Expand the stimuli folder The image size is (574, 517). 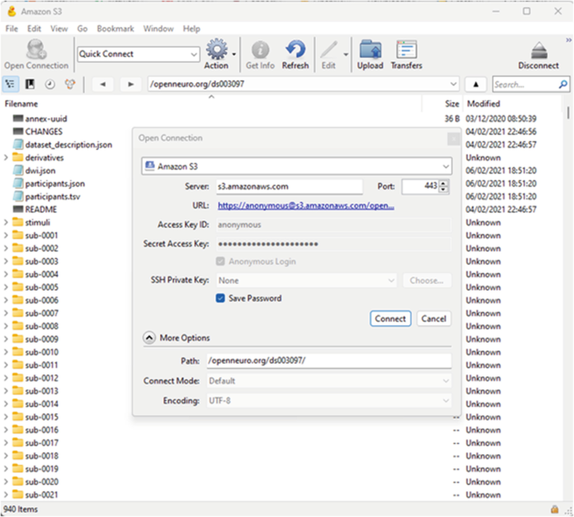(6, 222)
